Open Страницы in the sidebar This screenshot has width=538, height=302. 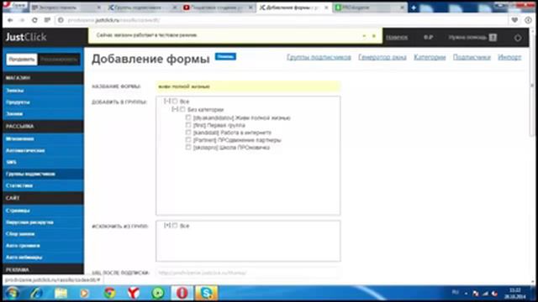click(x=43, y=211)
